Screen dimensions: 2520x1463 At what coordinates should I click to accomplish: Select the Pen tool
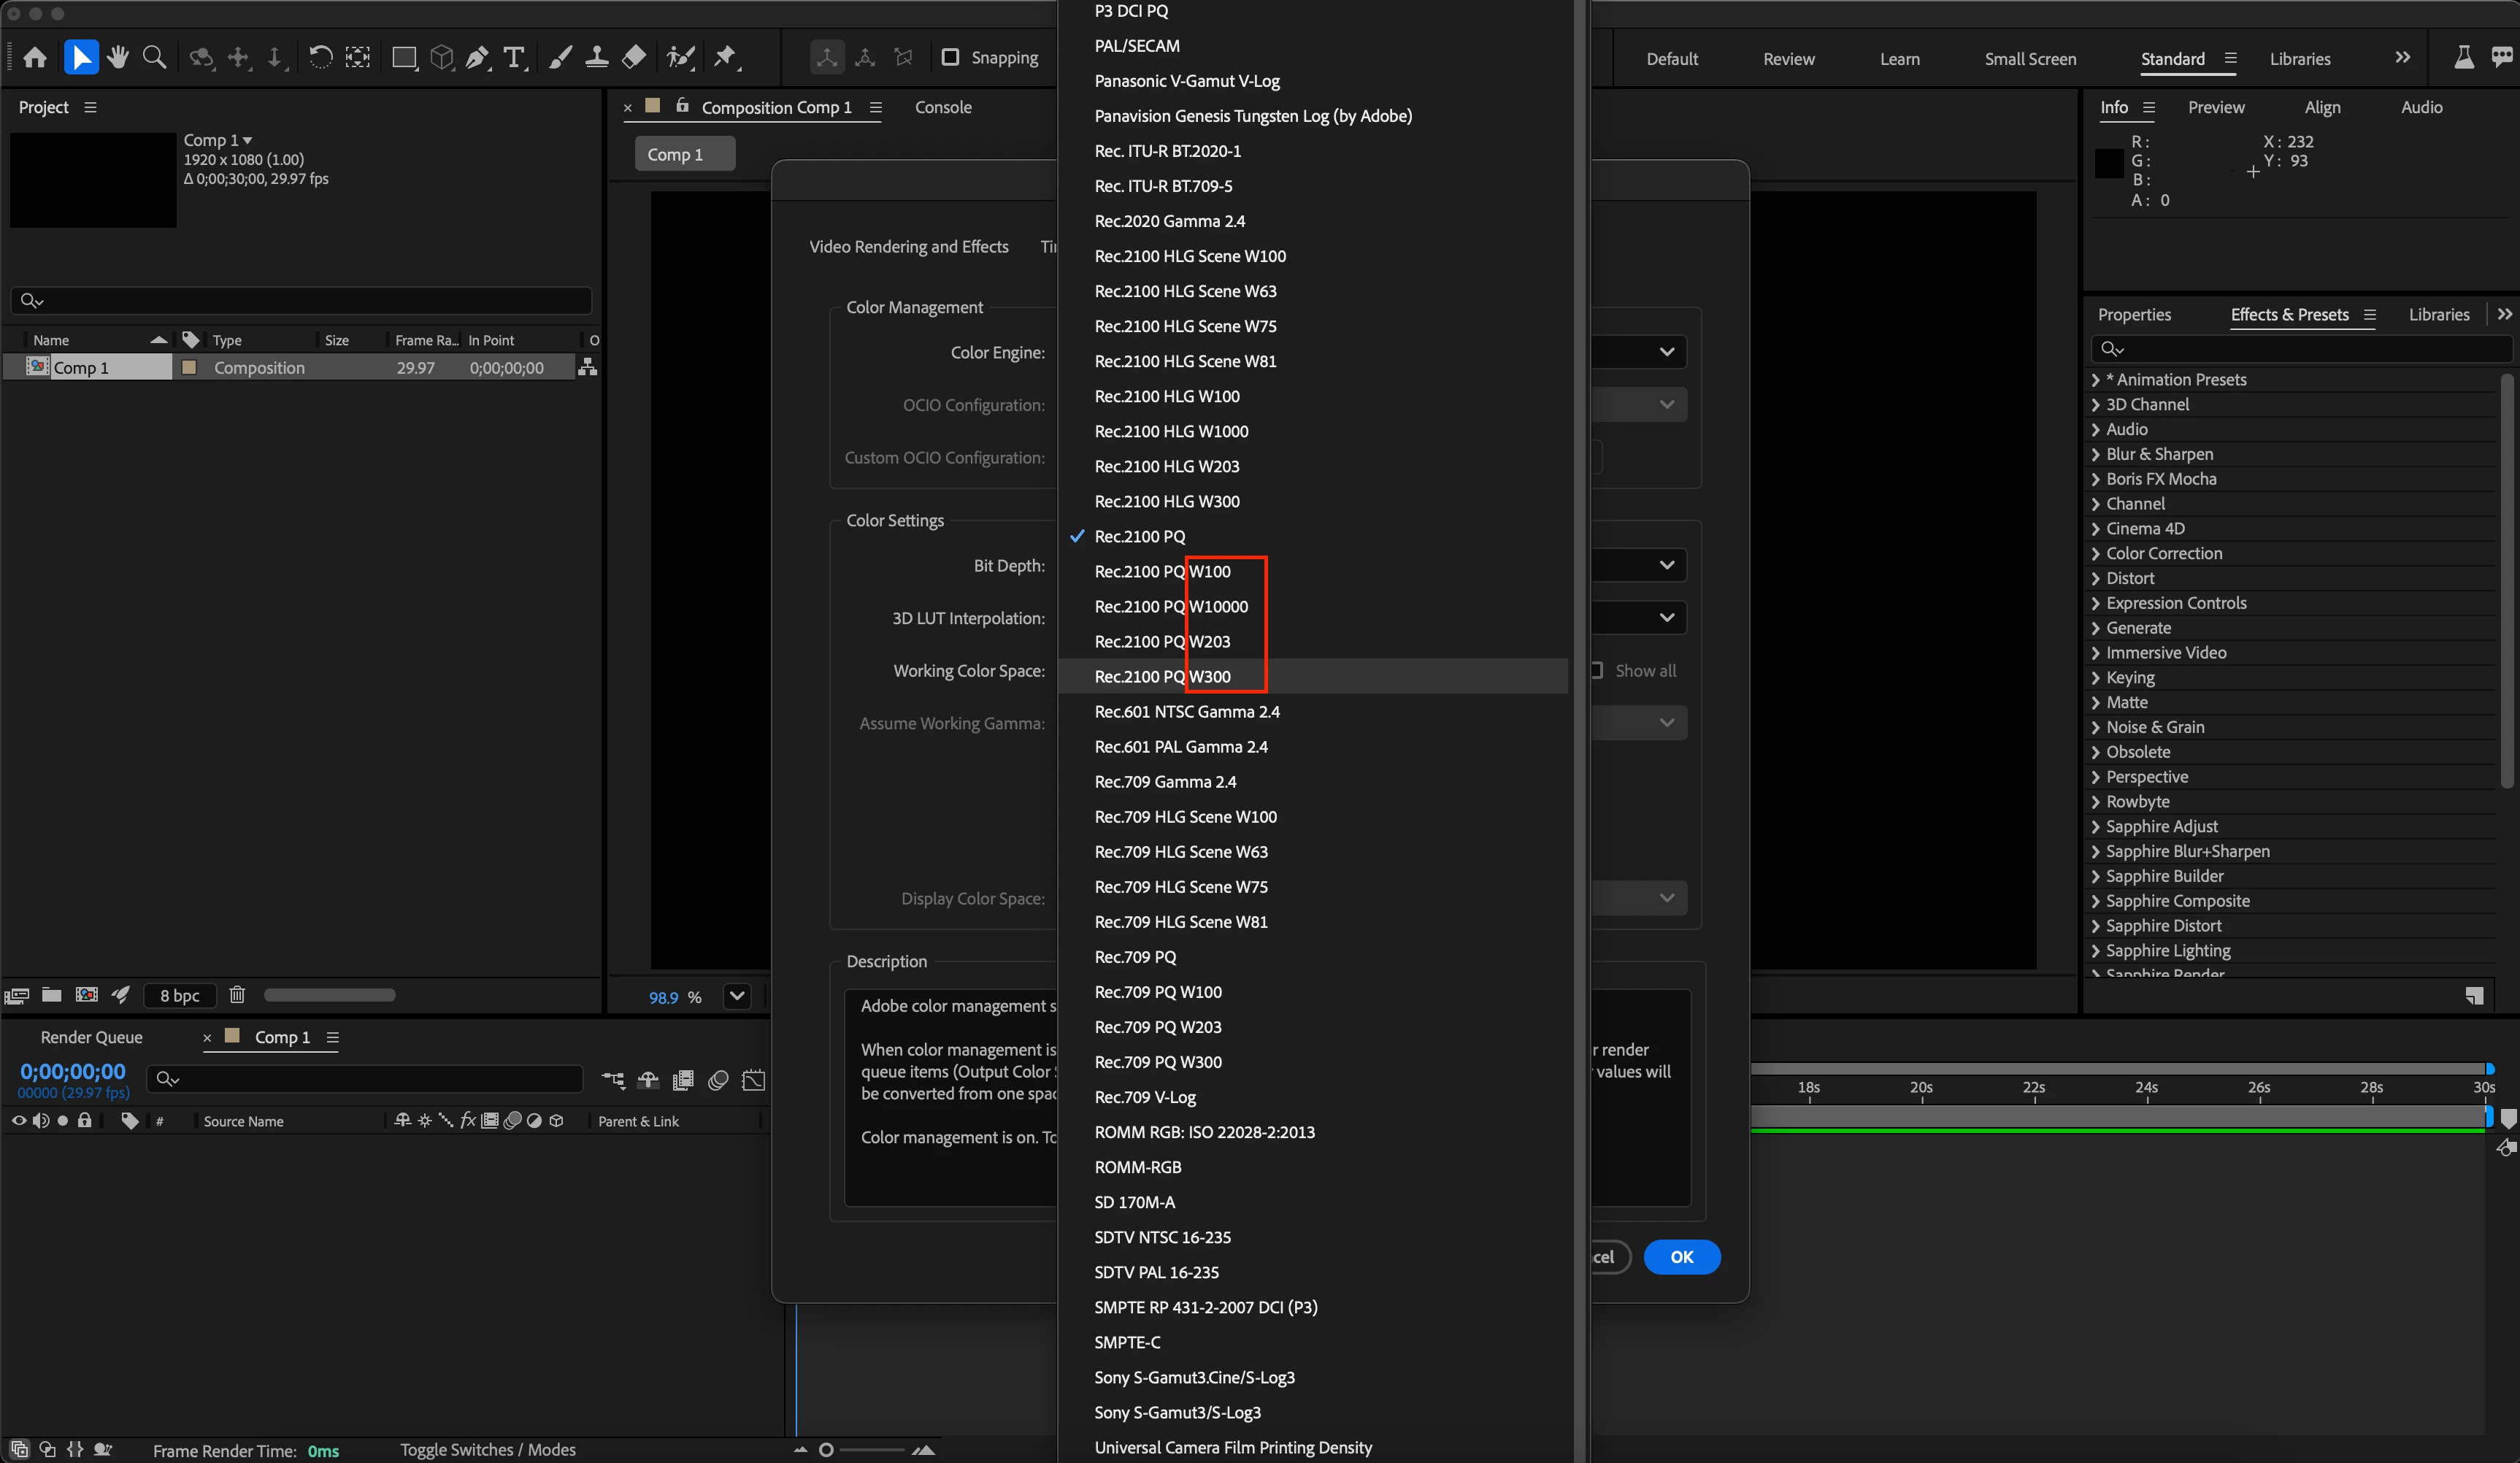tap(477, 57)
